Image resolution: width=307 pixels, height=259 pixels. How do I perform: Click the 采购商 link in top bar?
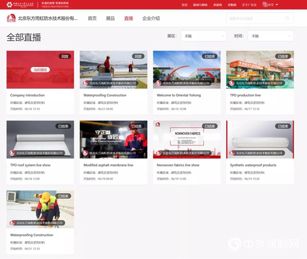[x=232, y=5]
